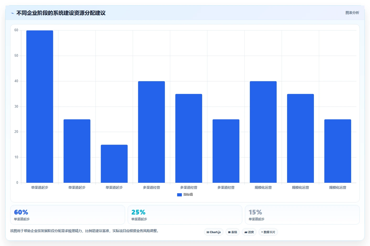Click the y-axis value 60
Viewport: 370px width, 246px height.
[16, 30]
